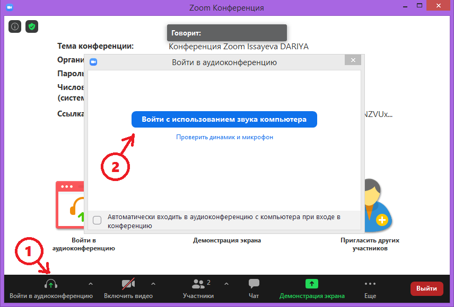
Task: Open the Участники participants icon
Action: pyautogui.click(x=198, y=284)
